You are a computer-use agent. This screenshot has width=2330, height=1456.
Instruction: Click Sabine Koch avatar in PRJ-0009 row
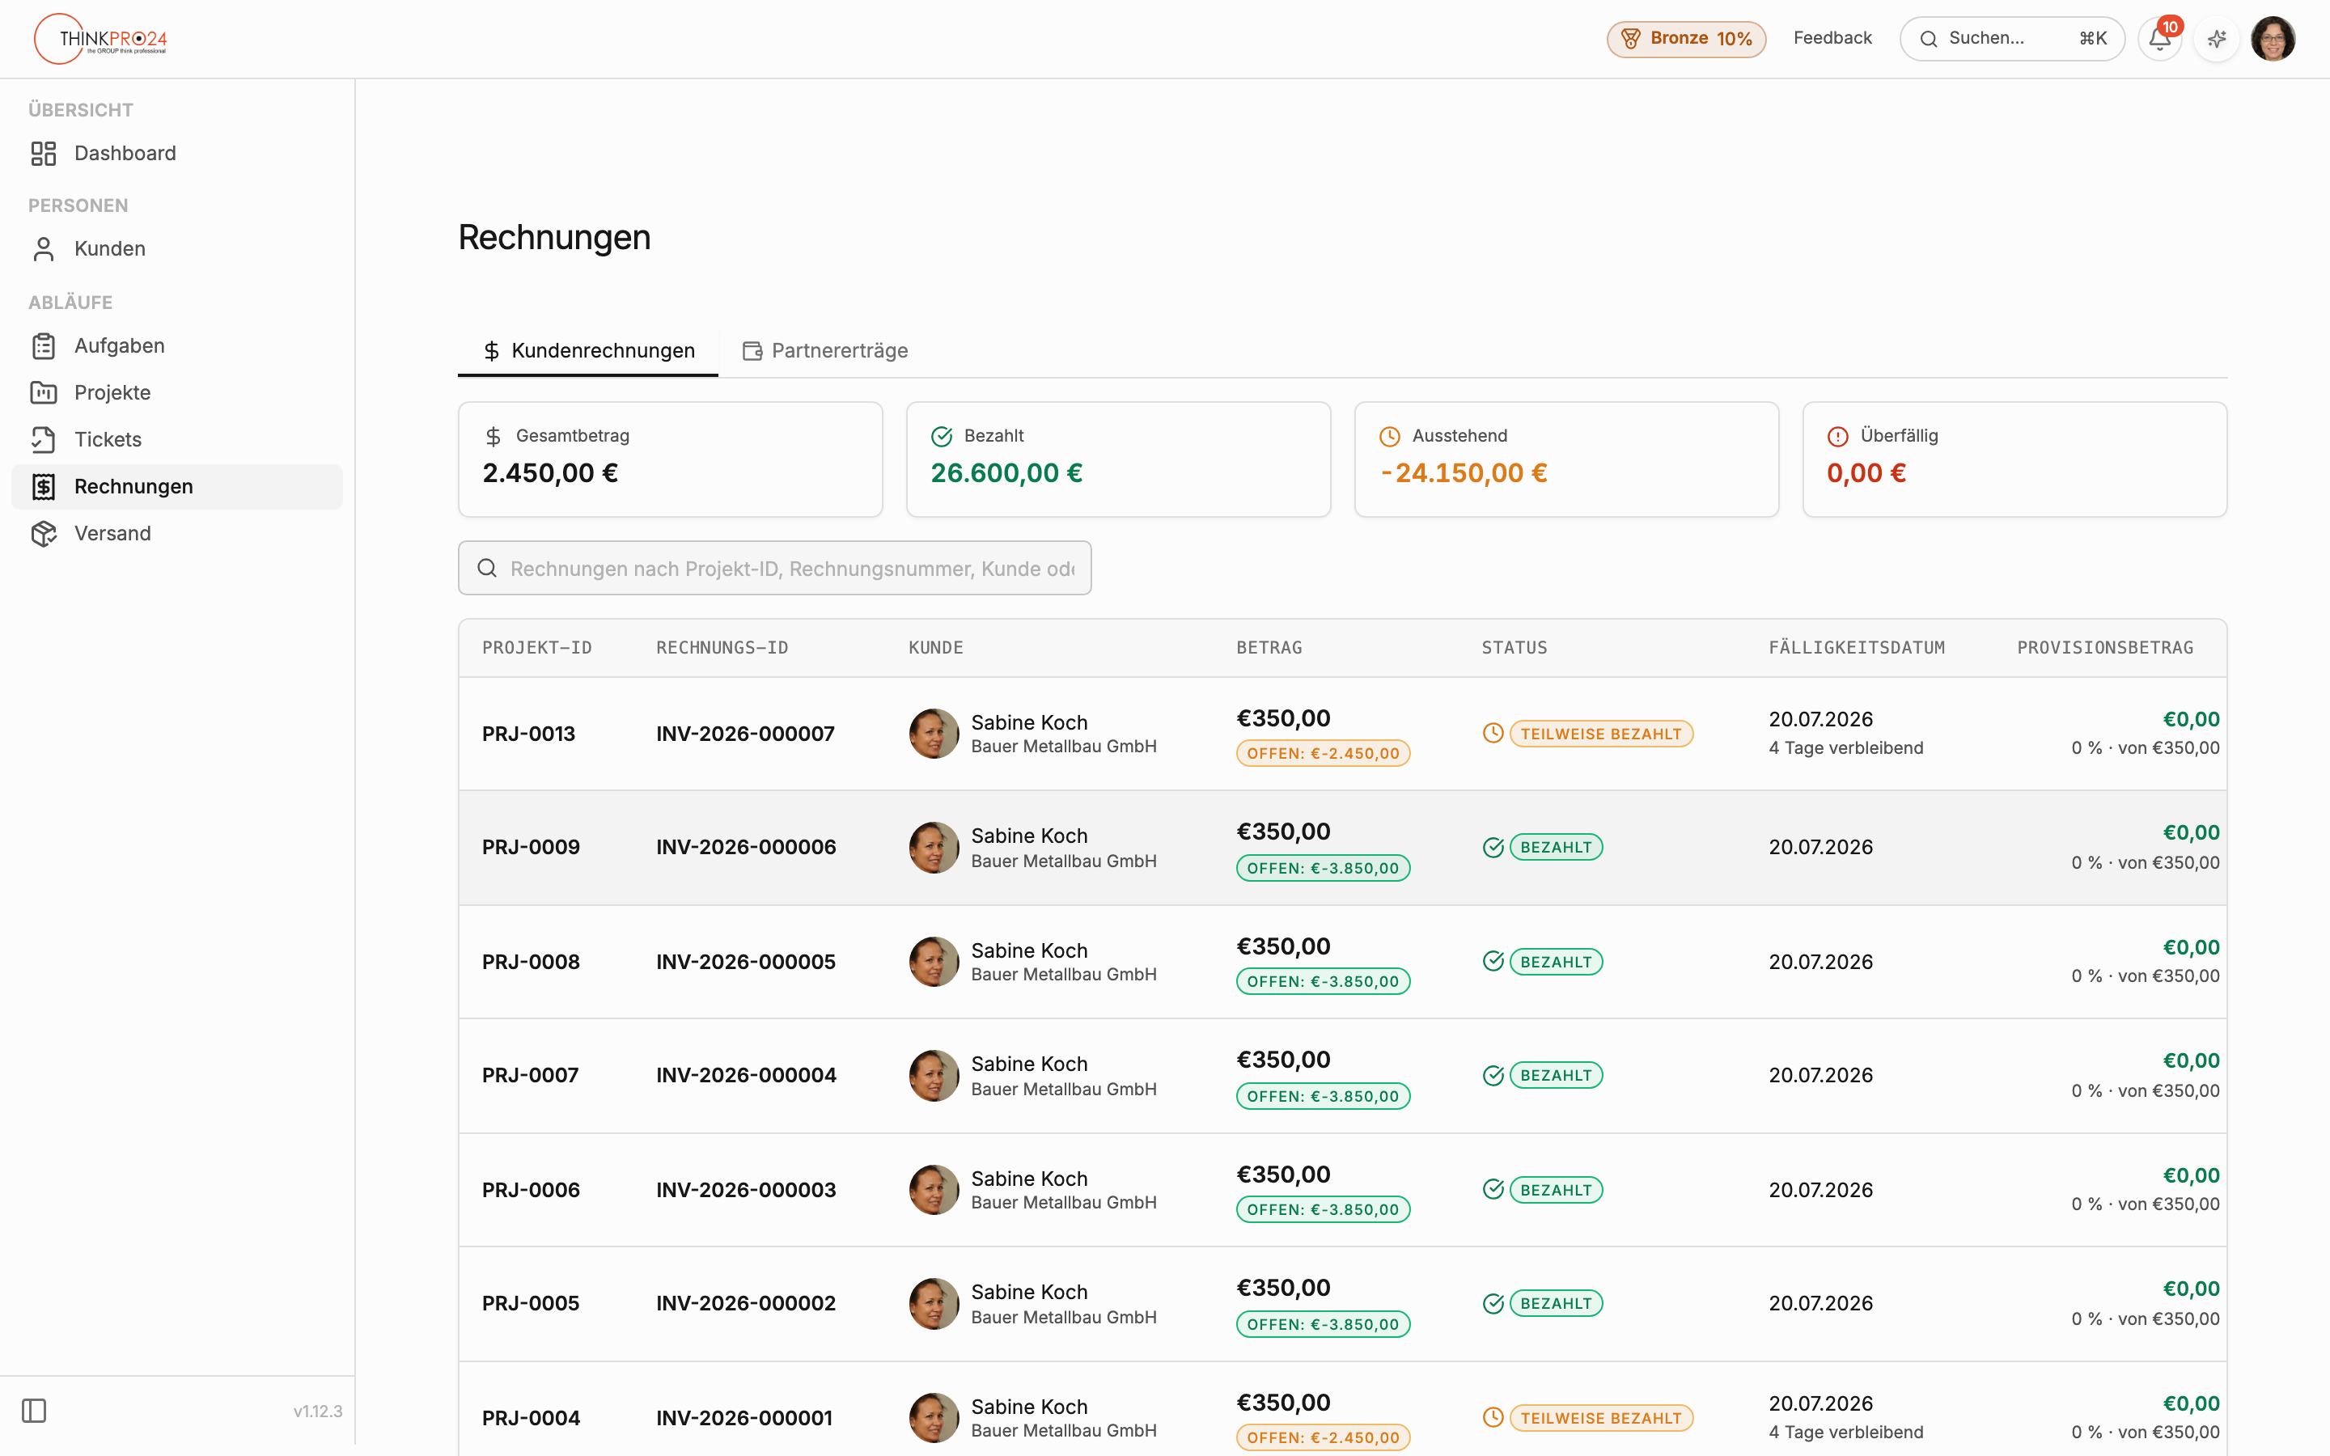point(934,848)
